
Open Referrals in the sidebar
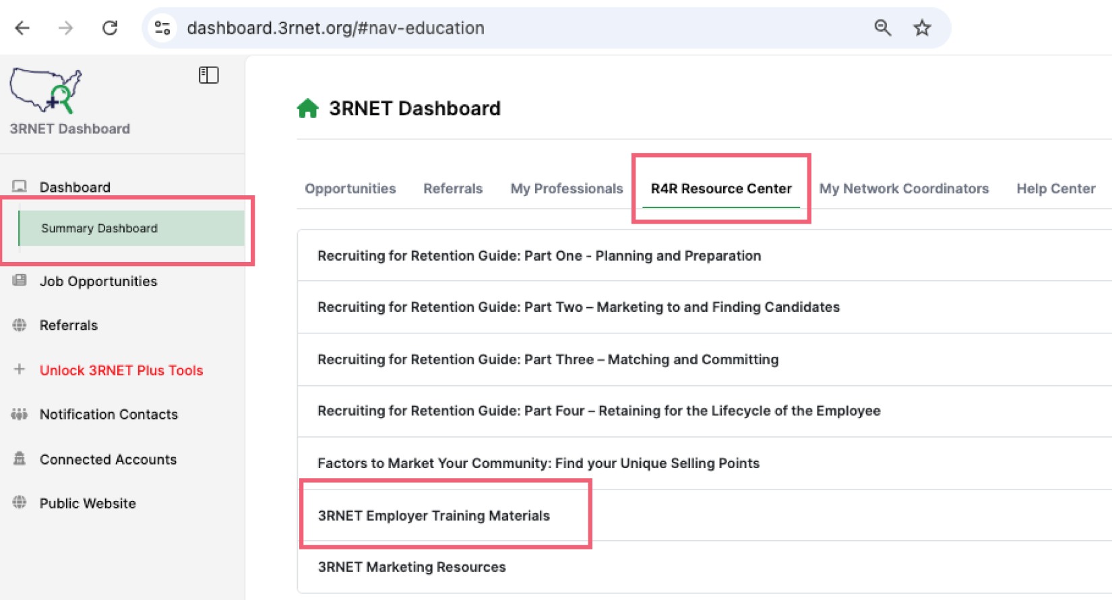pos(69,325)
